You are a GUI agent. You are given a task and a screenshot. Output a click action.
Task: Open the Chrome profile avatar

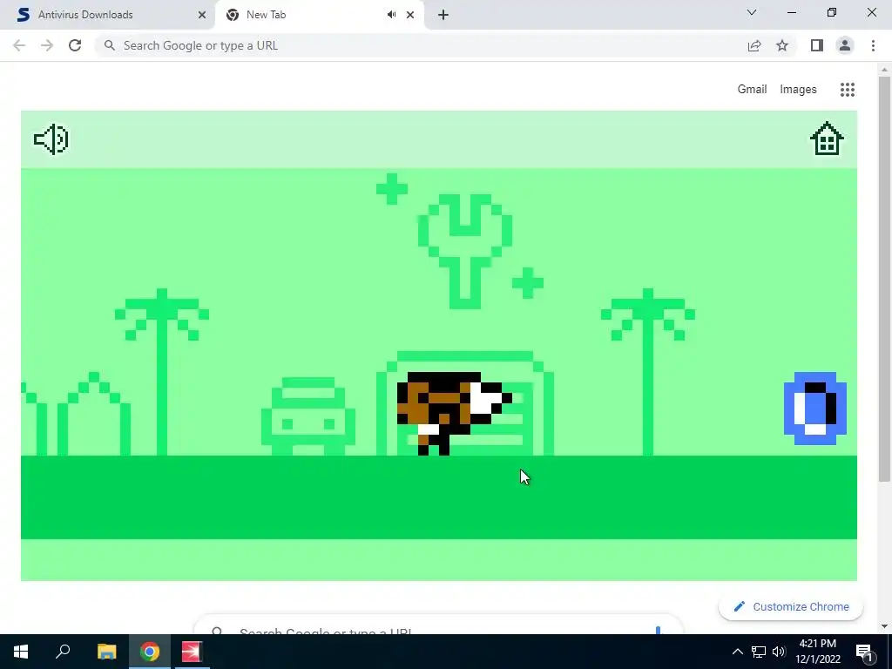[x=845, y=45]
